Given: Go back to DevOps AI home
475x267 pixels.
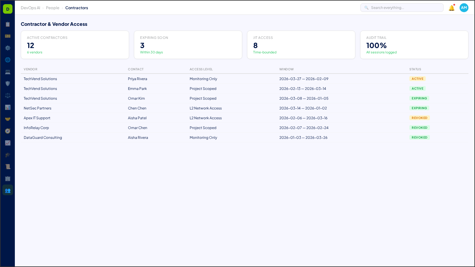Looking at the screenshot, I should tap(30, 8).
